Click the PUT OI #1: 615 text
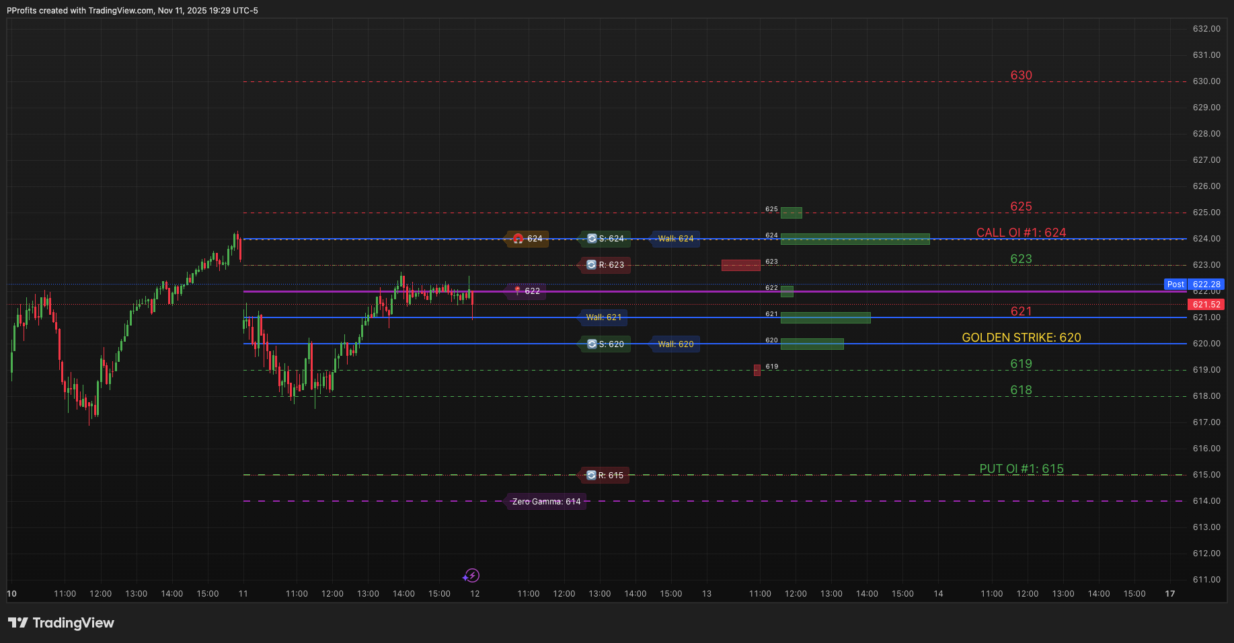The width and height of the screenshot is (1234, 643). pyautogui.click(x=1021, y=469)
